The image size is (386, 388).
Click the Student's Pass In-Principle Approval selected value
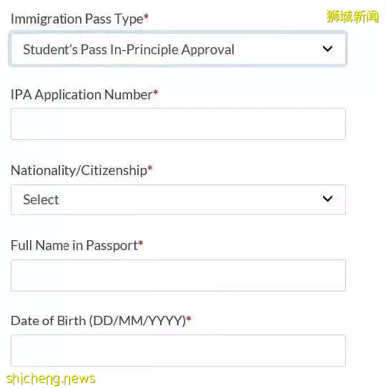tap(129, 49)
